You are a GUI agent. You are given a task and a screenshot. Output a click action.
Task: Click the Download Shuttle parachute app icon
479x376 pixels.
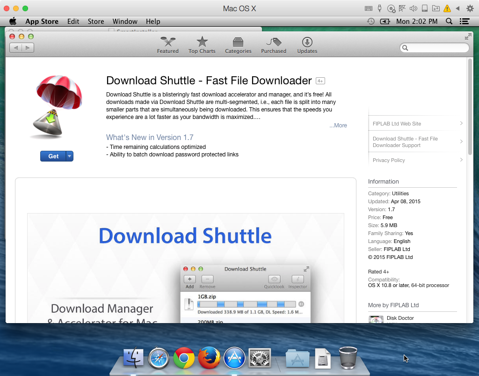point(57,107)
